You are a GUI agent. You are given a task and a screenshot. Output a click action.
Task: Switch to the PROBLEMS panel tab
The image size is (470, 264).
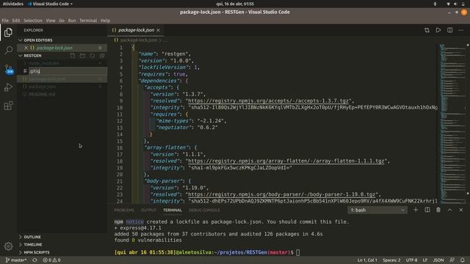pos(124,210)
